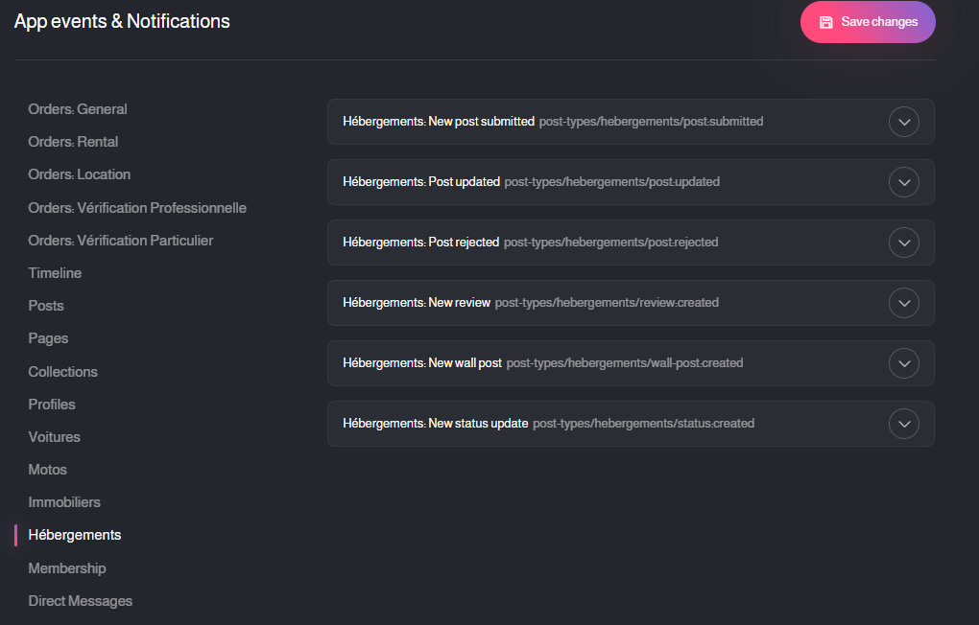The image size is (979, 625).
Task: Expand the Hébergements: Post updated event
Action: [x=903, y=182]
